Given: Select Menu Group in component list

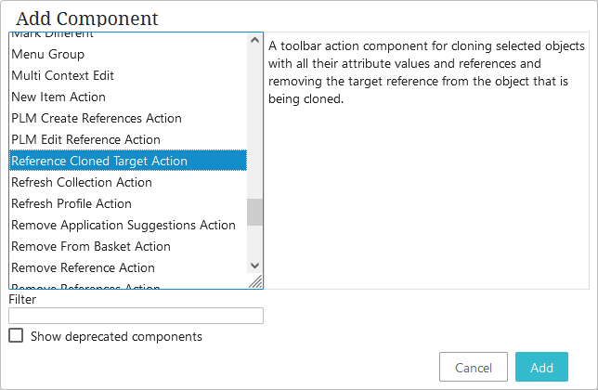Looking at the screenshot, I should [47, 54].
